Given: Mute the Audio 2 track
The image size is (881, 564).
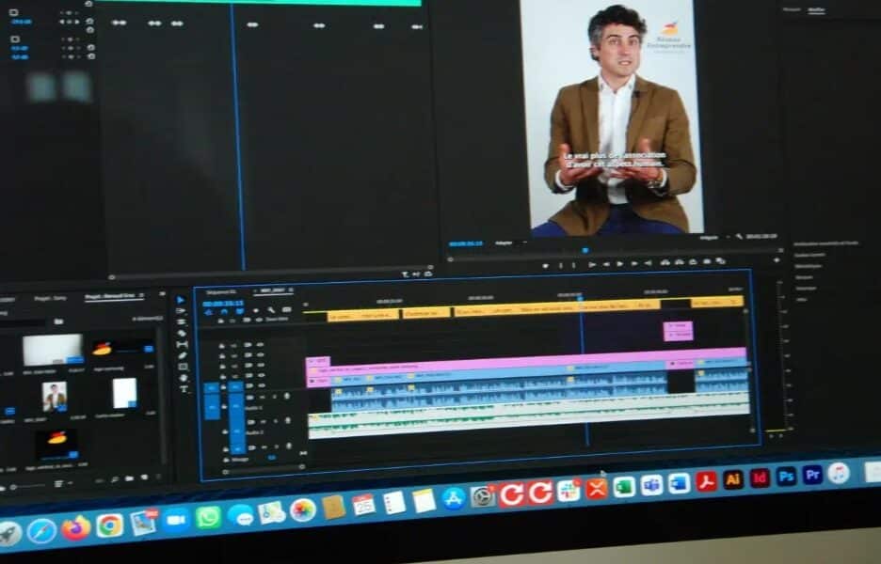Looking at the screenshot, I should (263, 421).
